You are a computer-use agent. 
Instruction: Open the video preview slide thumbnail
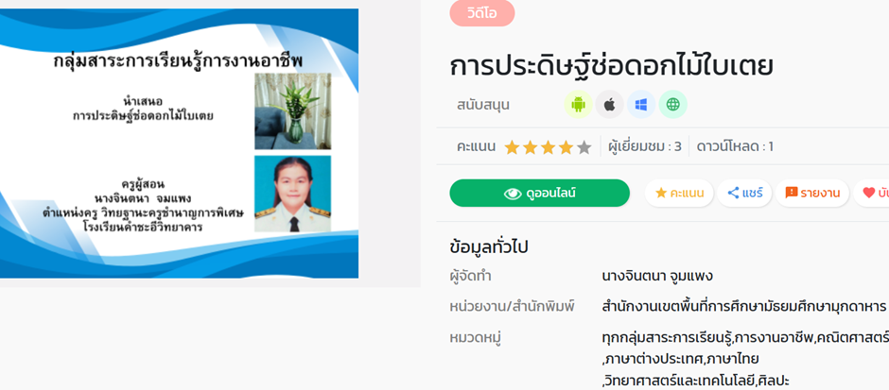(179, 144)
